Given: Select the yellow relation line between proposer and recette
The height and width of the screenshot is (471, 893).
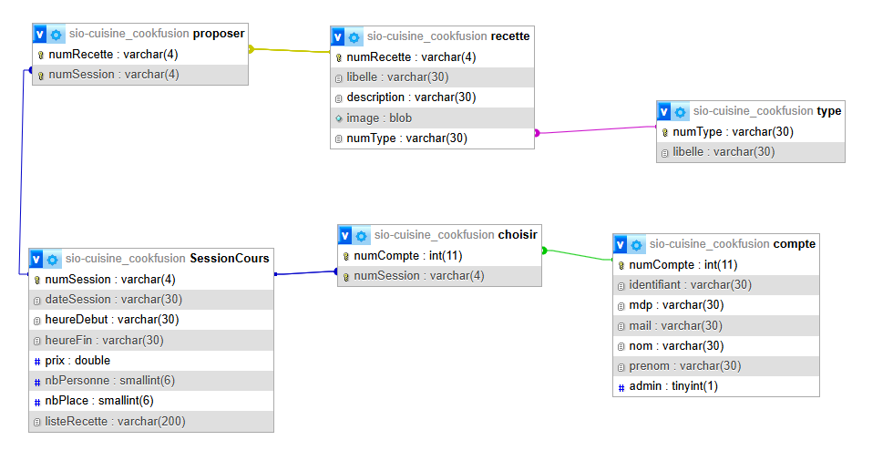Looking at the screenshot, I should click(291, 51).
